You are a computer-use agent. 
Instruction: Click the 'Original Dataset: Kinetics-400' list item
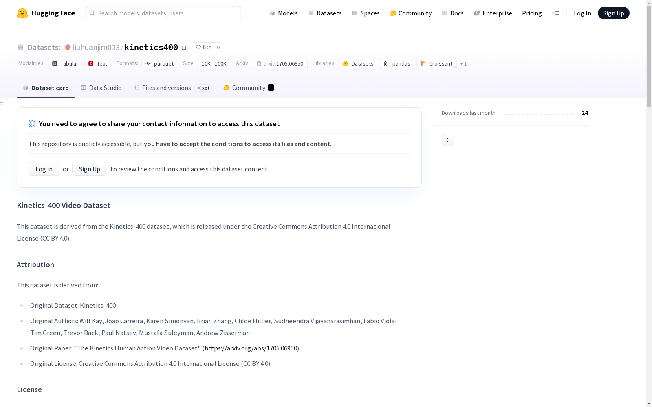(x=73, y=306)
